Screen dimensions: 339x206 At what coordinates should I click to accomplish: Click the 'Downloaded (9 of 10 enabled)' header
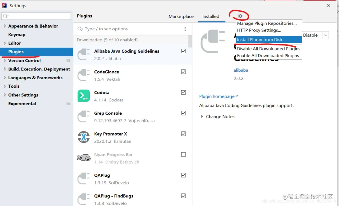pyautogui.click(x=107, y=40)
